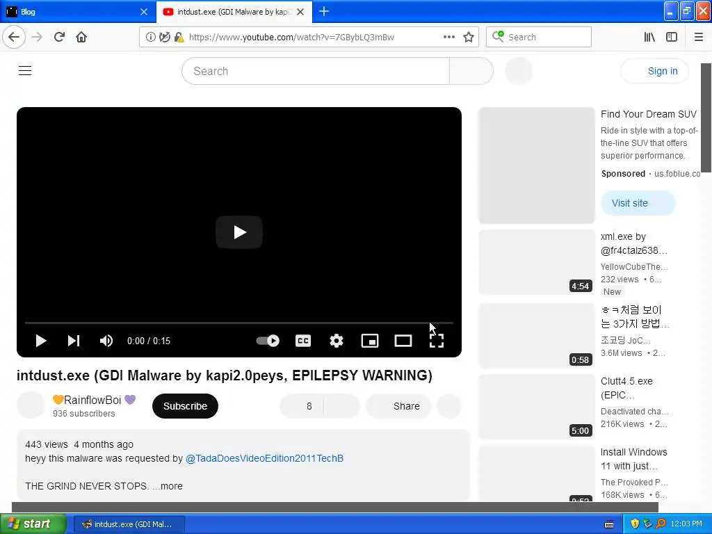Open page actions three-dot menu
This screenshot has width=712, height=534.
point(449,37)
